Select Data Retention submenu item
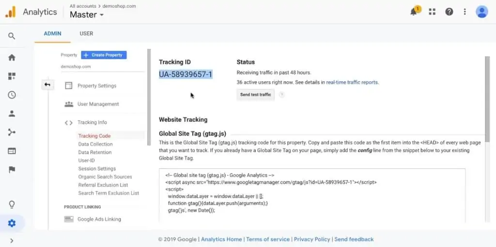Image resolution: width=496 pixels, height=247 pixels. tap(95, 152)
